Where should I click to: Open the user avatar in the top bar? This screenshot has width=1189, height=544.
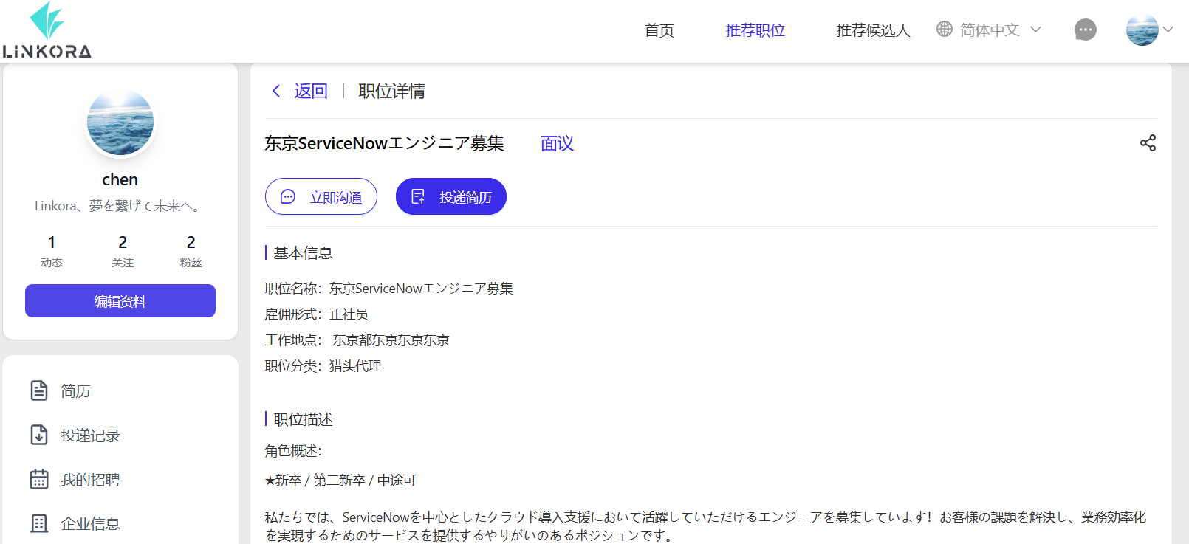coord(1142,30)
